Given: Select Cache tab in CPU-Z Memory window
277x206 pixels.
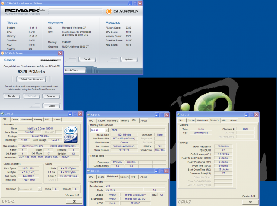Looking at the screenshot, I should [x=191, y=120].
